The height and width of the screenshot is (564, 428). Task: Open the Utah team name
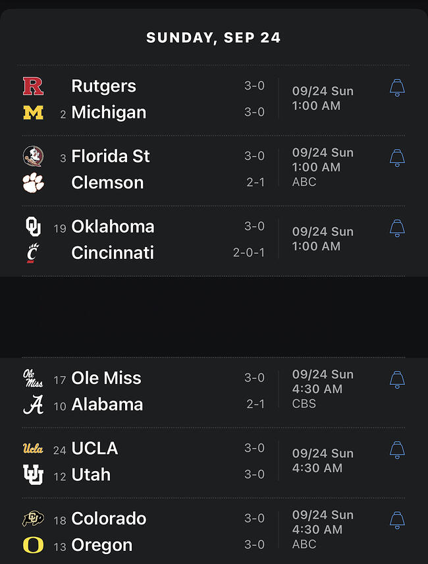coord(91,475)
